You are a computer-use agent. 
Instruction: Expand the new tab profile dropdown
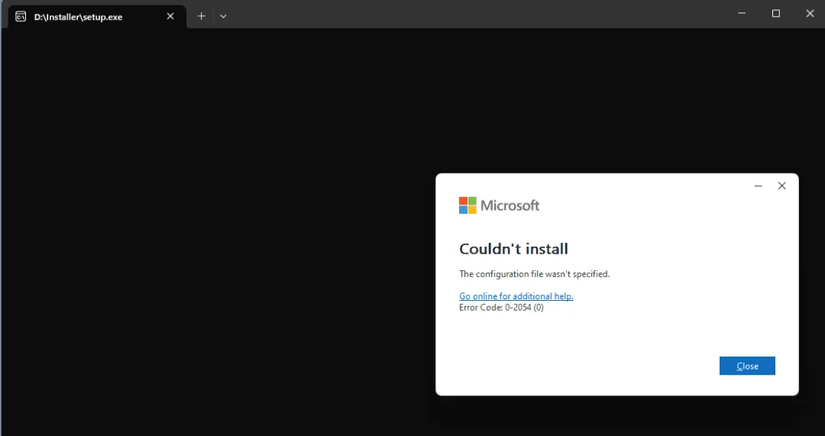pos(223,16)
